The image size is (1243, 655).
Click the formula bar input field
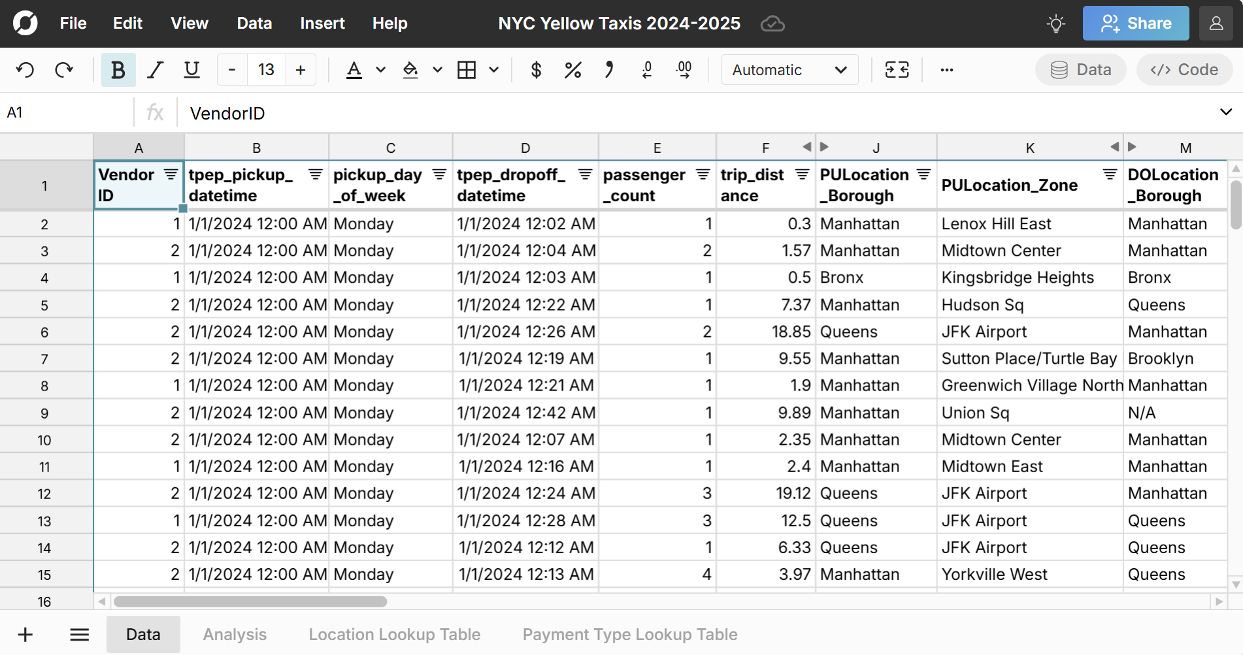[x=457, y=112]
